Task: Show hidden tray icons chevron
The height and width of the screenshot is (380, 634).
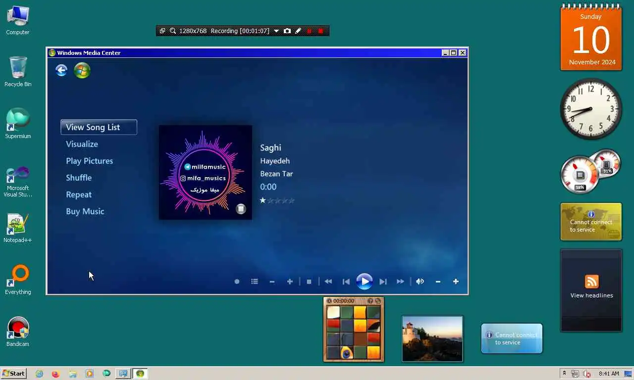Action: point(564,374)
